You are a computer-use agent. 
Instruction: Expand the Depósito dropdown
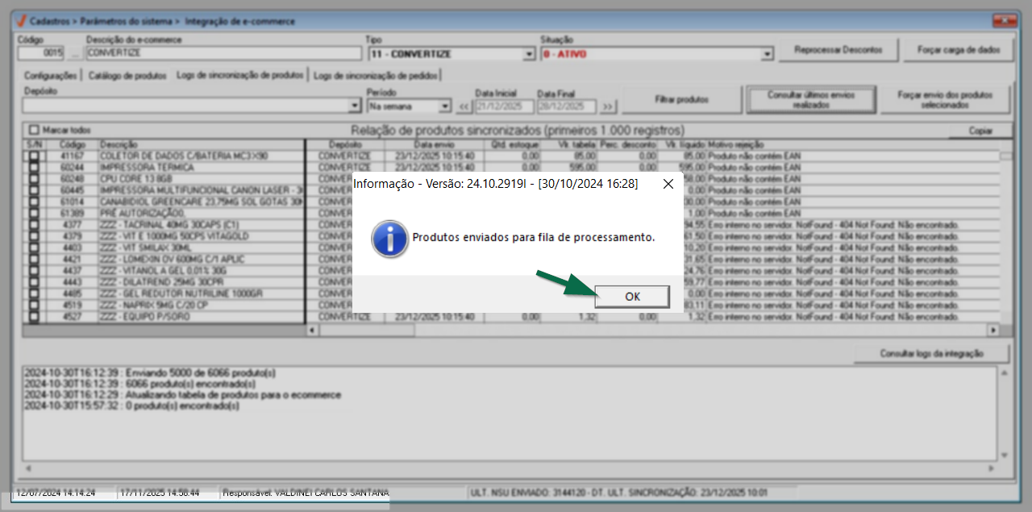pyautogui.click(x=356, y=106)
